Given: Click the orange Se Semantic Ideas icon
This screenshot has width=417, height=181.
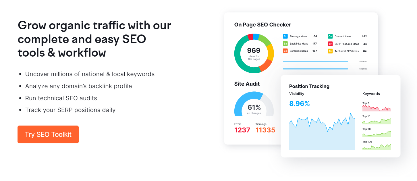Looking at the screenshot, I should coord(285,51).
